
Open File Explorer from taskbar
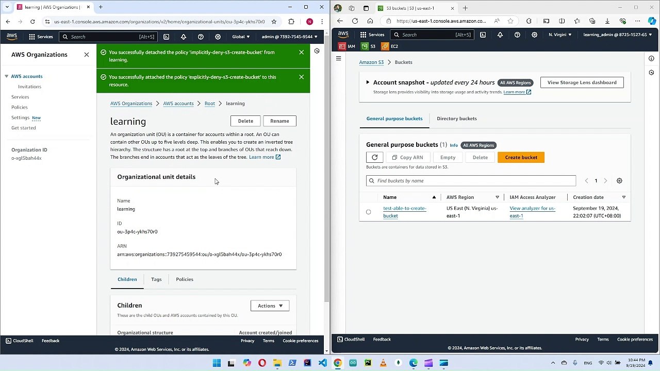click(x=277, y=363)
